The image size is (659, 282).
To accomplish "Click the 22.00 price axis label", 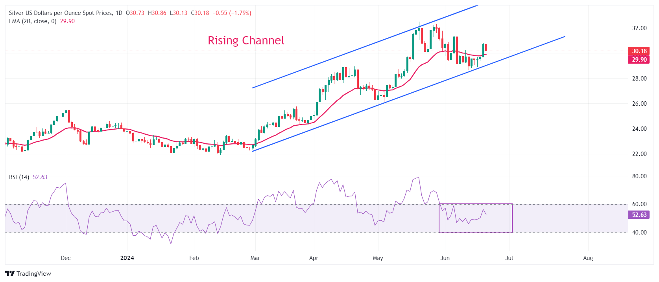I will click(639, 154).
